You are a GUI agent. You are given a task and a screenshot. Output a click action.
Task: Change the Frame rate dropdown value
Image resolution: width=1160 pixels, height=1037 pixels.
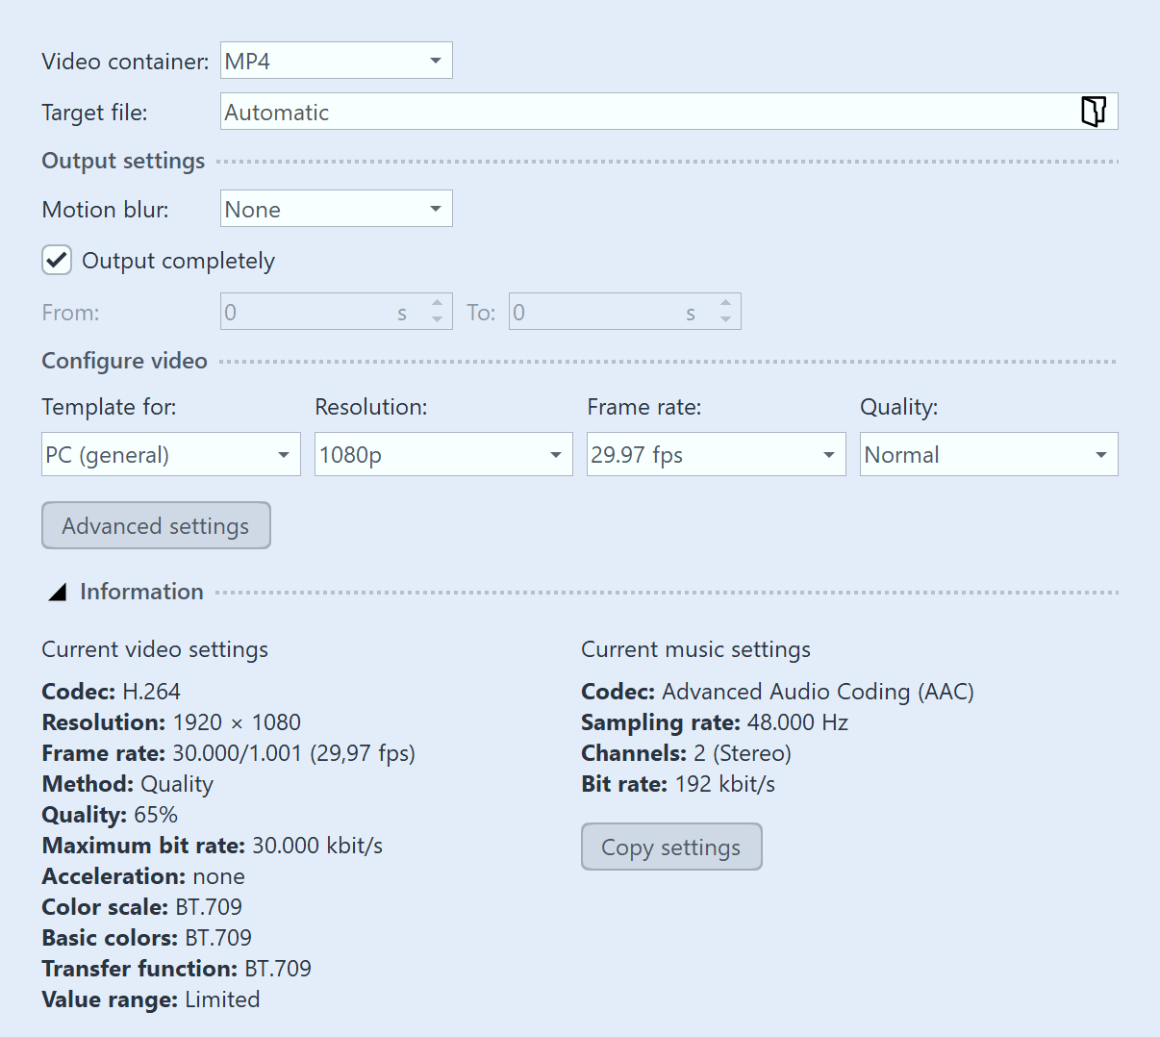716,454
